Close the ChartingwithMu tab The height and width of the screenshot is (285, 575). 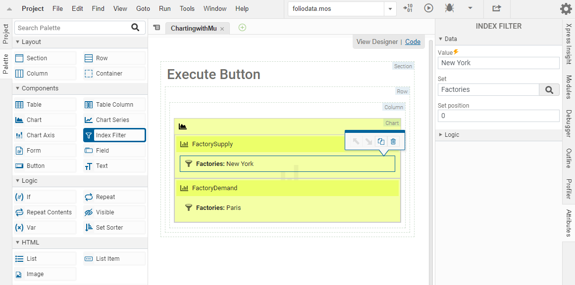click(x=222, y=29)
